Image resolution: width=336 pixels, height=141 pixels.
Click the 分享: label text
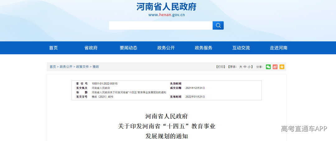[x=259, y=67]
